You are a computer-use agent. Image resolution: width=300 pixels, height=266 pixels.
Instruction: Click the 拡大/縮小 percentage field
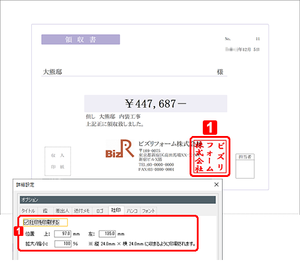pos(63,244)
